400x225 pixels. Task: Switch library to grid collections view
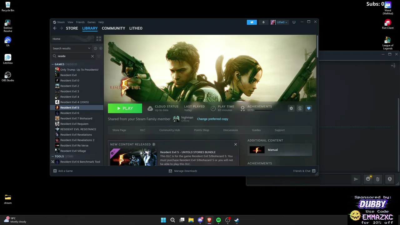point(99,39)
